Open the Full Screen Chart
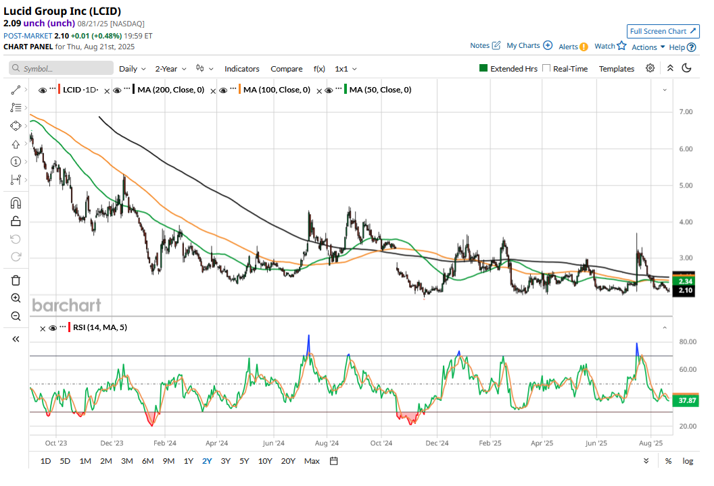Image resolution: width=714 pixels, height=486 pixels. 663,31
